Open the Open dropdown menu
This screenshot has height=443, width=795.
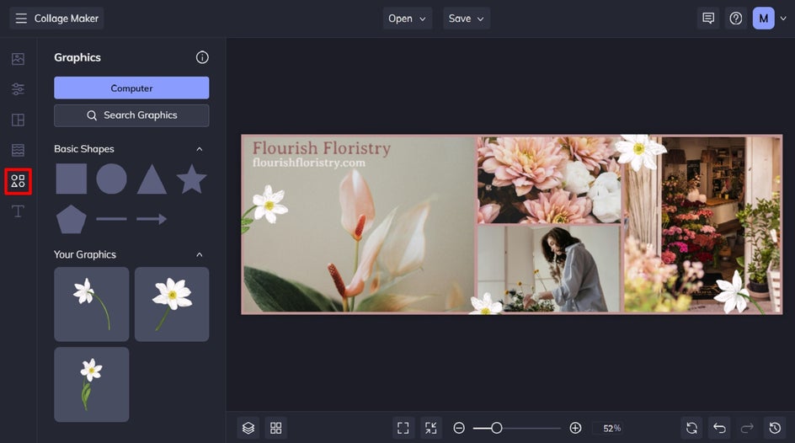[x=407, y=19]
